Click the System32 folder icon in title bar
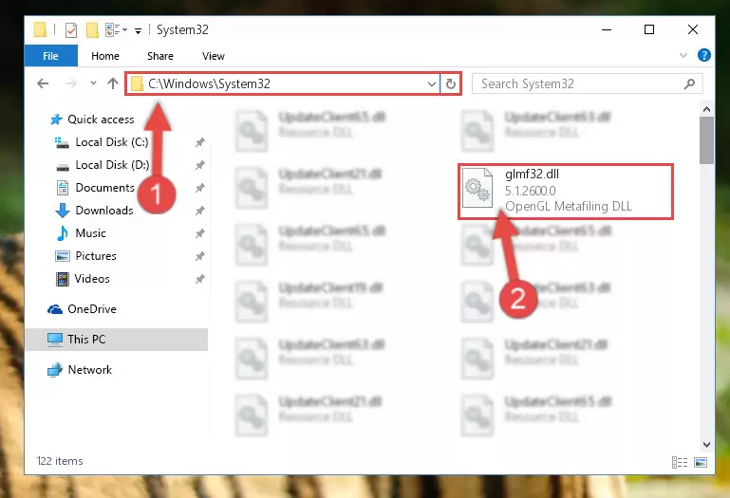Image resolution: width=730 pixels, height=498 pixels. pos(40,29)
